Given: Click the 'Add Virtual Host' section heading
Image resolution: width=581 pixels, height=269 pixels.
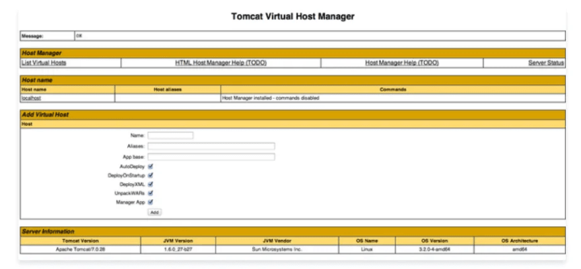Looking at the screenshot, I should (x=45, y=115).
